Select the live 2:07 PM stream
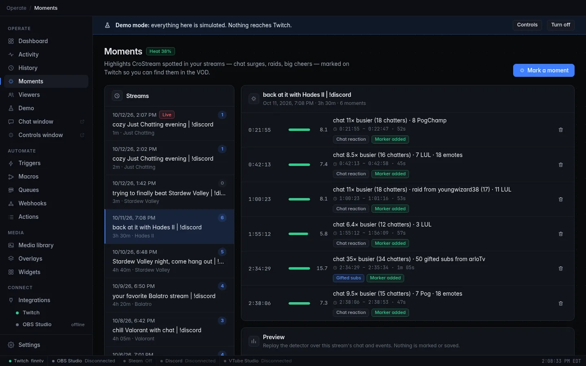Viewport: 586px width, 366px height. tap(169, 124)
